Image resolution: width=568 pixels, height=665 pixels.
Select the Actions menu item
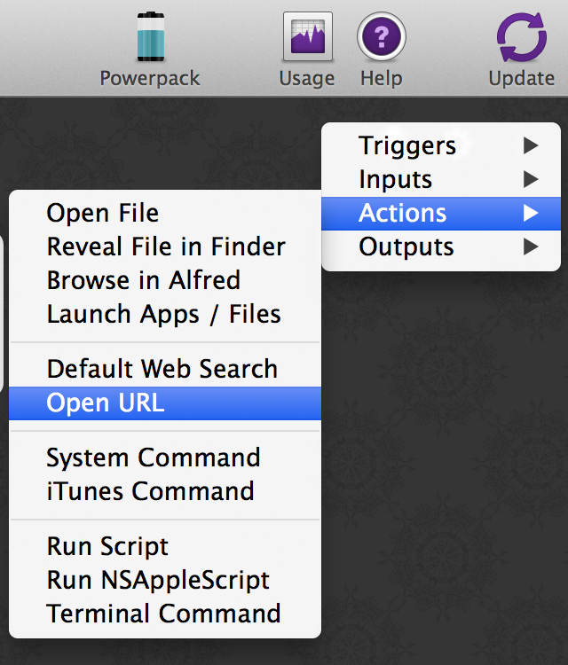pos(403,213)
